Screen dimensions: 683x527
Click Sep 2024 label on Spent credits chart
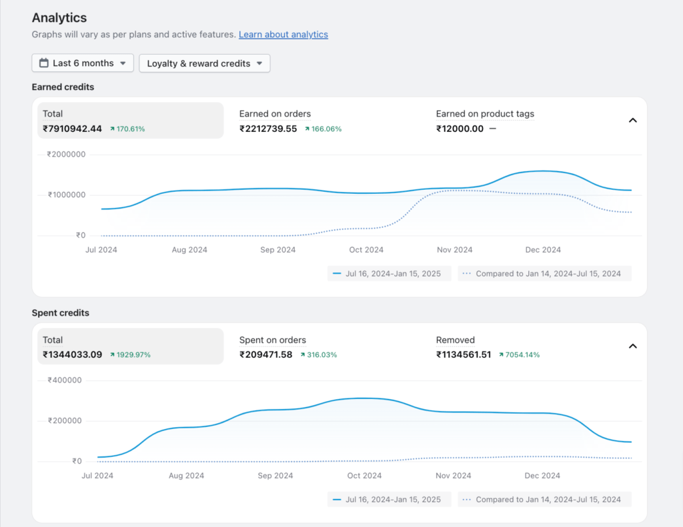(275, 476)
